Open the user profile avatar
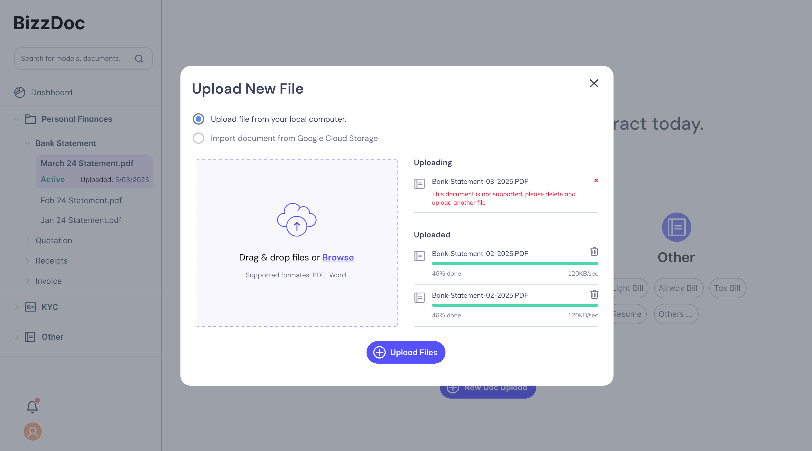The width and height of the screenshot is (812, 451). tap(32, 432)
